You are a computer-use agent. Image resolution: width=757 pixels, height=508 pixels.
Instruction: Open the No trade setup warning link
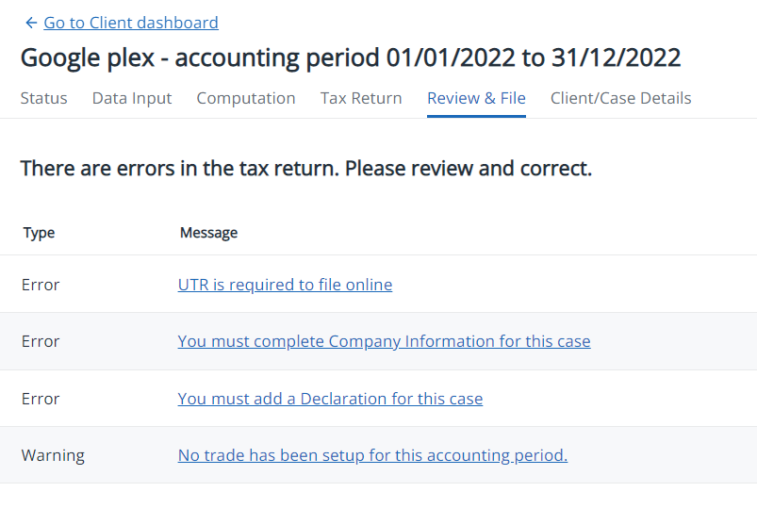click(372, 455)
